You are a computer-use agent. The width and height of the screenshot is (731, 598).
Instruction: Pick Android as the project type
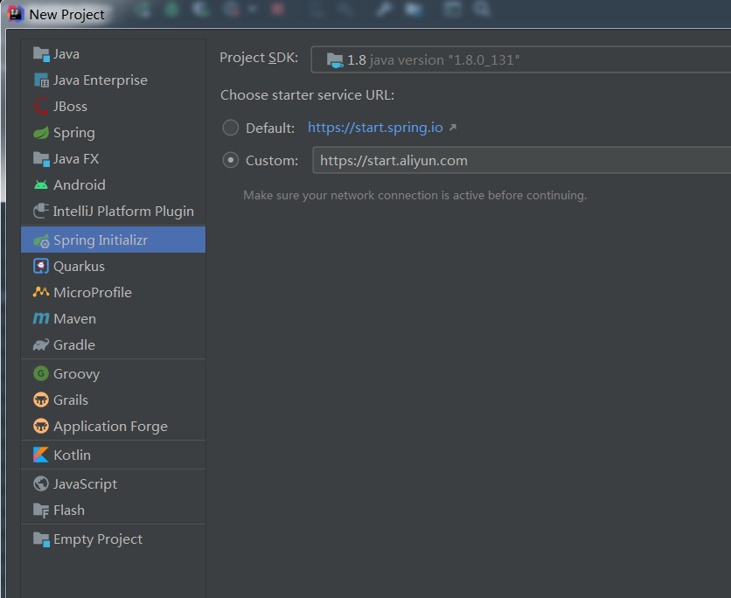coord(114,185)
